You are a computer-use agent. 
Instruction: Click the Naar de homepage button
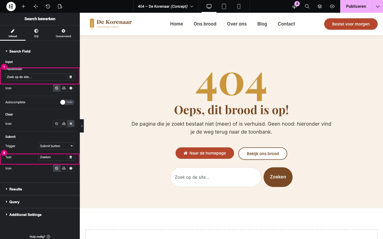point(205,153)
